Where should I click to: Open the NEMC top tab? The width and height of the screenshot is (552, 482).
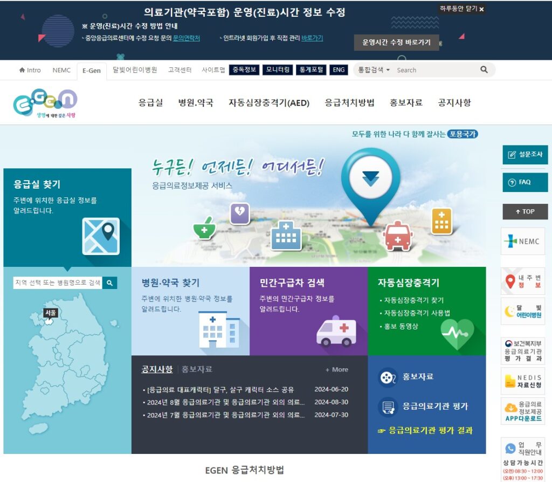[61, 70]
